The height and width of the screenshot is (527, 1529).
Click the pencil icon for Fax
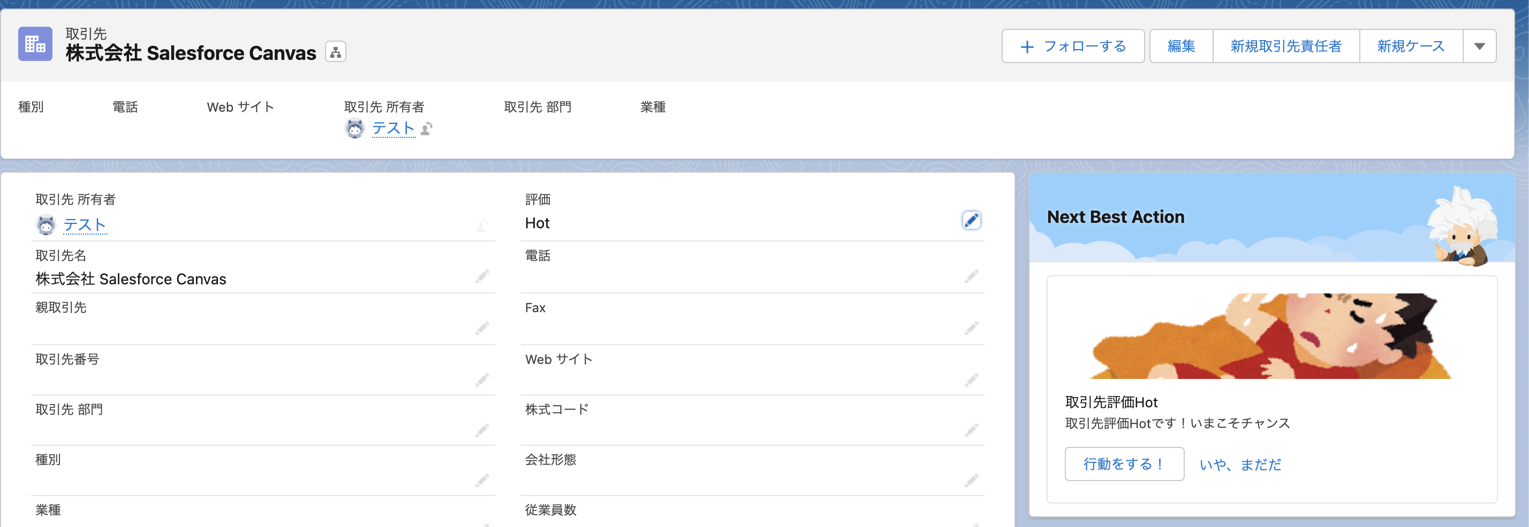(972, 327)
